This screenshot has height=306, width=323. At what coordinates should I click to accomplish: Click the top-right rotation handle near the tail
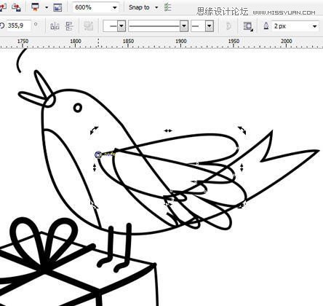coord(242,130)
